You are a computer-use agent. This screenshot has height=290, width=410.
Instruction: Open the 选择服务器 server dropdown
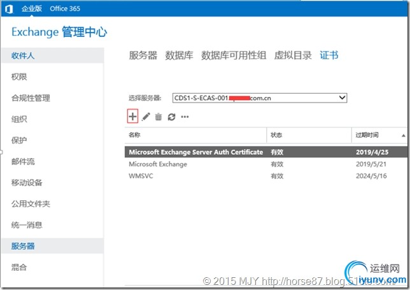point(260,98)
